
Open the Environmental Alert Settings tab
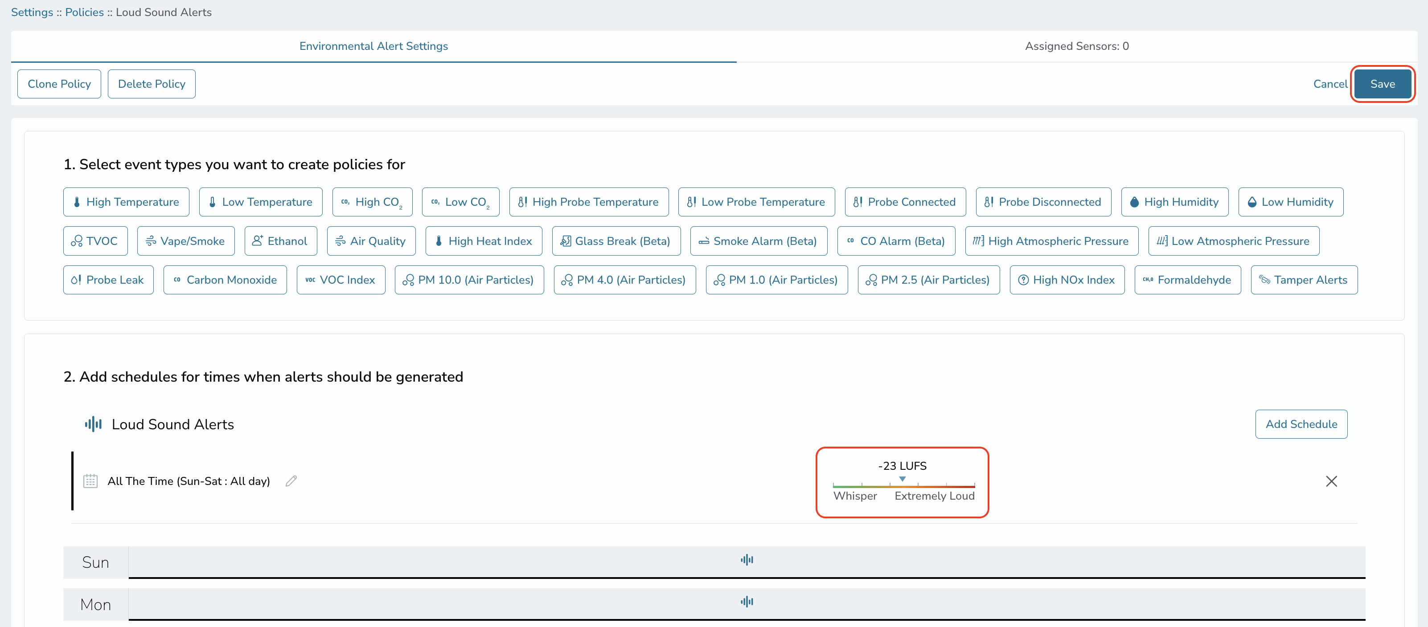(373, 46)
